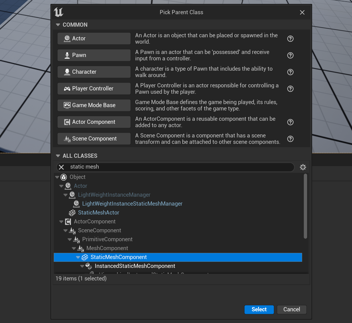The width and height of the screenshot is (352, 323).
Task: Choose Scene Component as parent class
Action: click(94, 139)
